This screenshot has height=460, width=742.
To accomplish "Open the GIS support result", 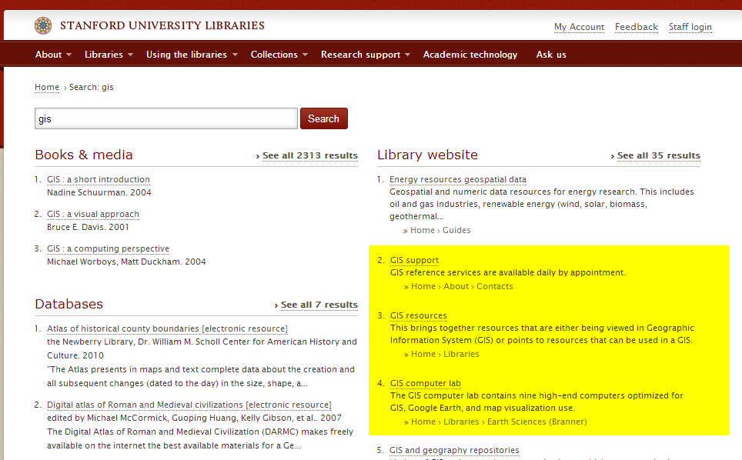I will tap(415, 261).
